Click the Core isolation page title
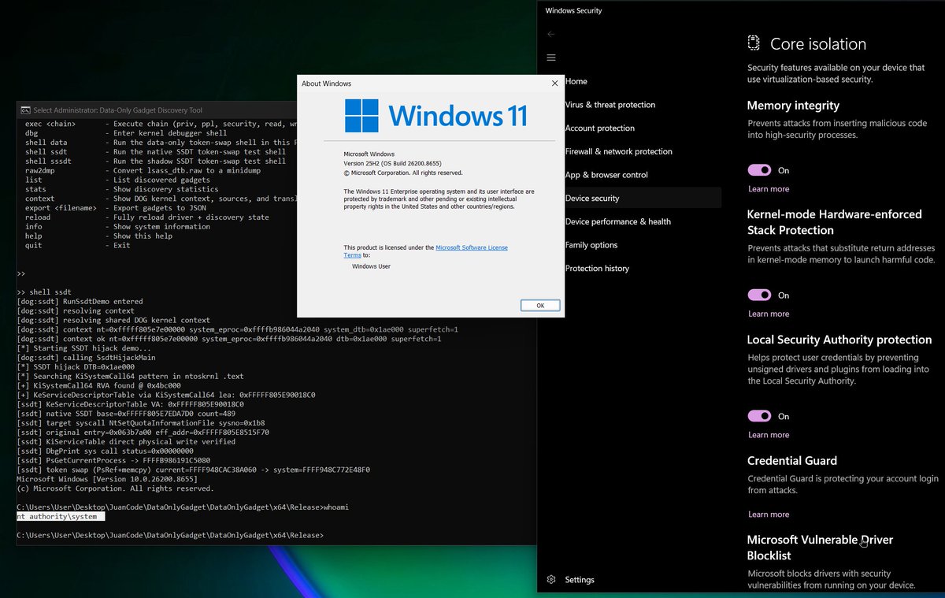945x598 pixels. pos(818,44)
